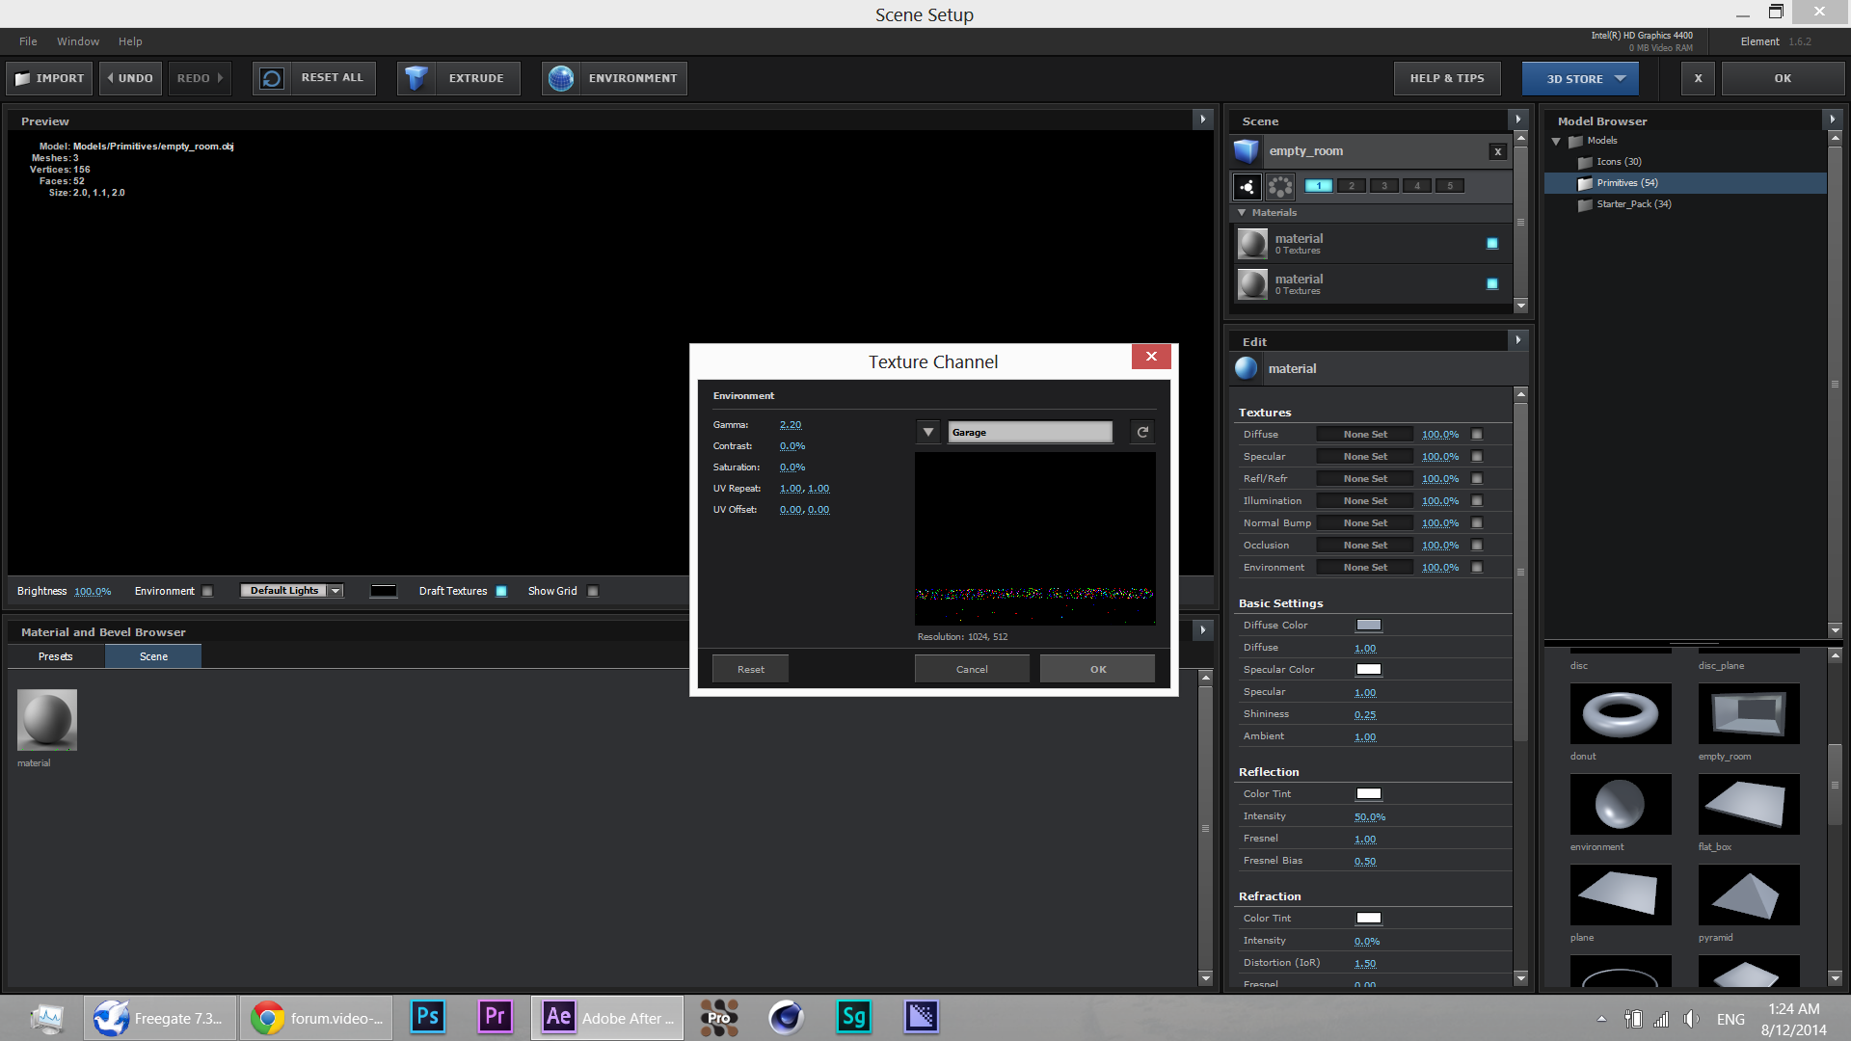Click the EXTRUDE tool icon
Image resolution: width=1851 pixels, height=1041 pixels.
418,77
